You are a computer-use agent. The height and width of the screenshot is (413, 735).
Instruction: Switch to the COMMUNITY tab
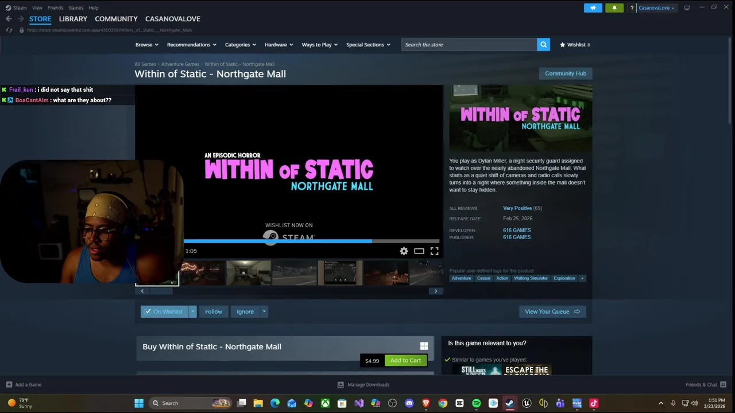[116, 19]
